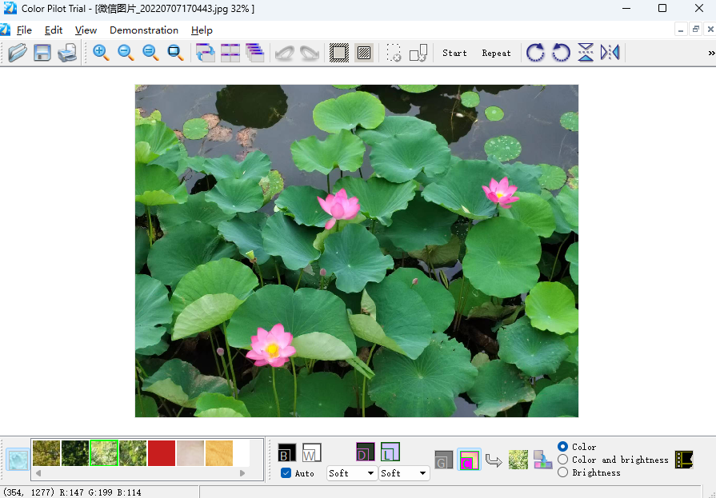Screen dimensions: 716x498
Task: Zoom out with the minus magnifier
Action: [126, 53]
